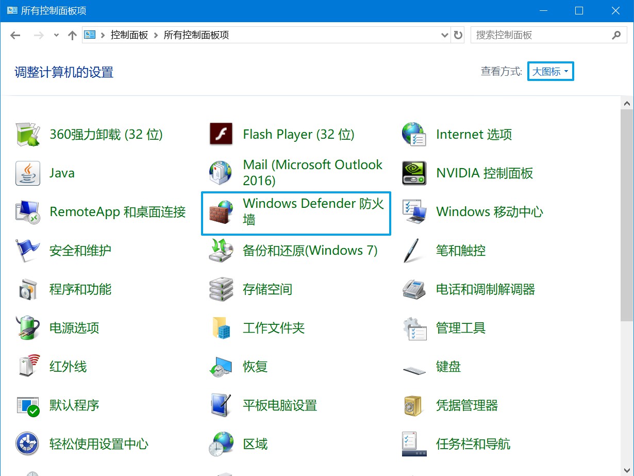Click the Forward navigation arrow
Screen dimensions: 634x476
38,35
